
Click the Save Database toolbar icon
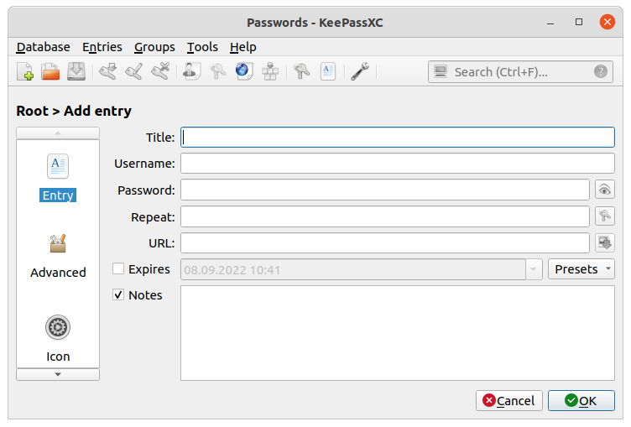click(76, 72)
